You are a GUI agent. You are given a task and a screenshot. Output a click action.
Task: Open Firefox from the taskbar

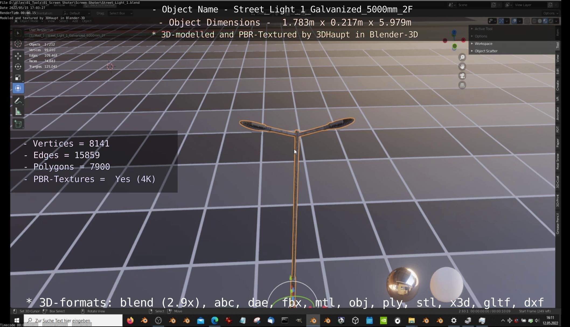coord(130,321)
